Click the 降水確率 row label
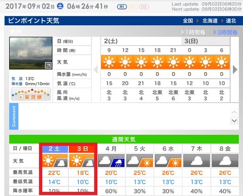The width and height of the screenshot is (243, 196). tap(23, 191)
